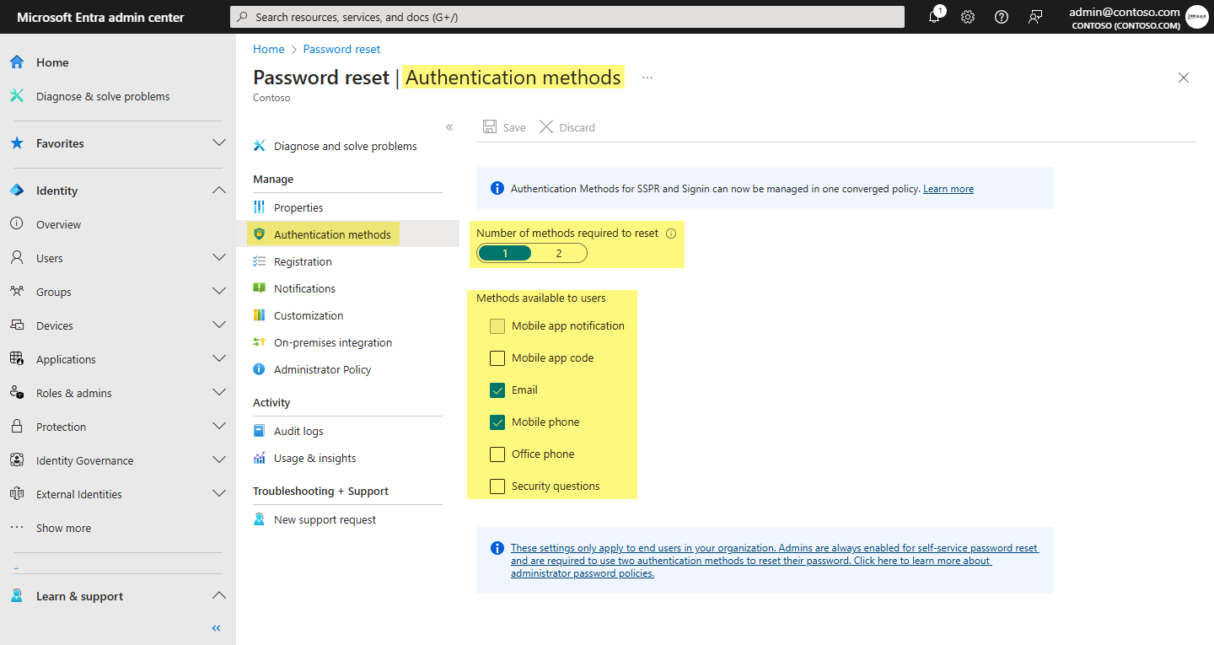Close the Password reset blade
The width and height of the screenshot is (1214, 645).
[x=1184, y=78]
